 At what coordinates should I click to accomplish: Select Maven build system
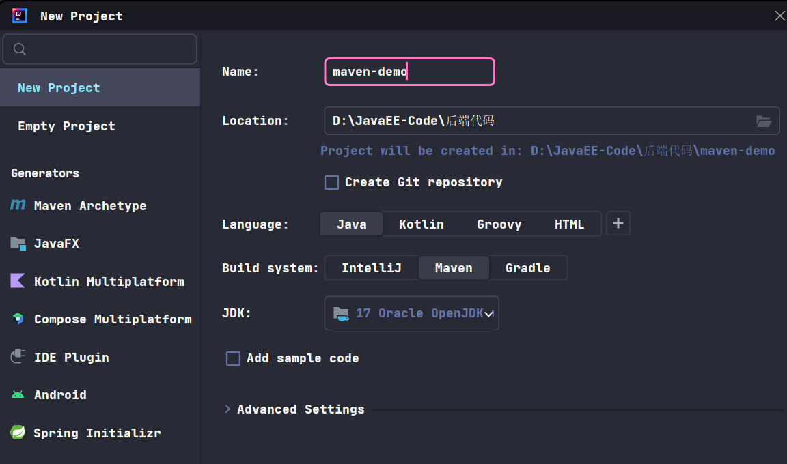tap(454, 268)
